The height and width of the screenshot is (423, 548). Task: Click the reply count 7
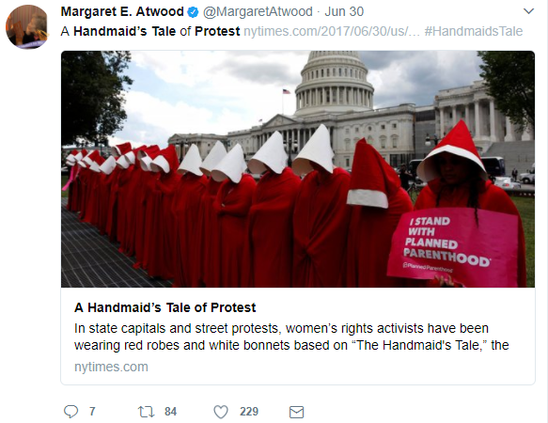click(92, 412)
